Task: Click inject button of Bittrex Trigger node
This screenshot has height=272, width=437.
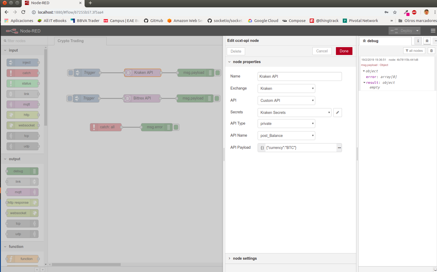Action: pos(70,98)
